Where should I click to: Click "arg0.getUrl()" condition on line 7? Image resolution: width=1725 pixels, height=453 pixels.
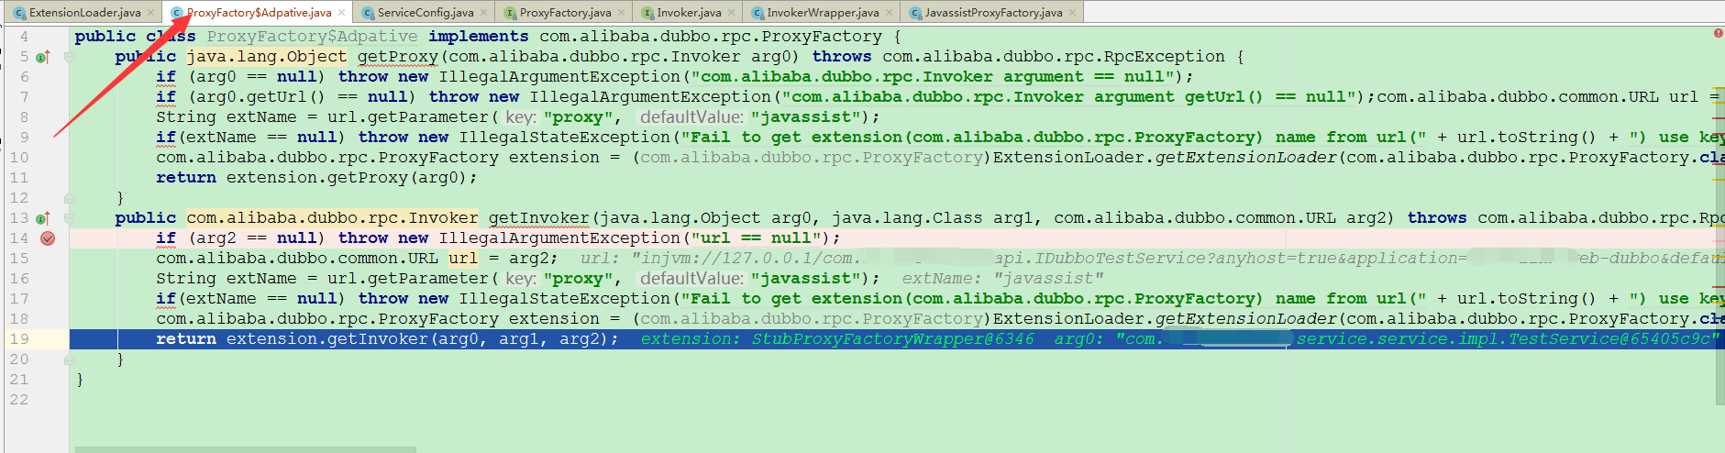pos(261,97)
